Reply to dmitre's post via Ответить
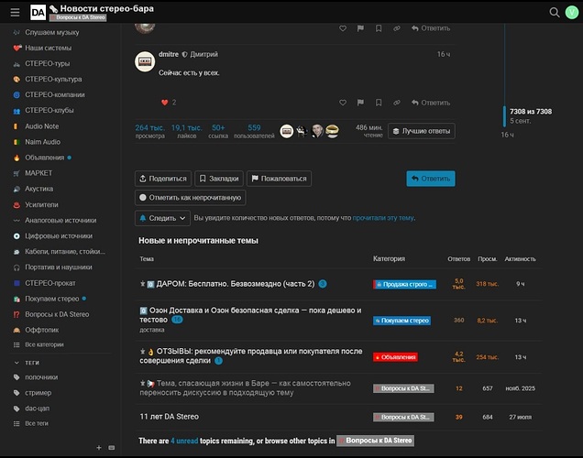583x458 pixels. tap(431, 103)
